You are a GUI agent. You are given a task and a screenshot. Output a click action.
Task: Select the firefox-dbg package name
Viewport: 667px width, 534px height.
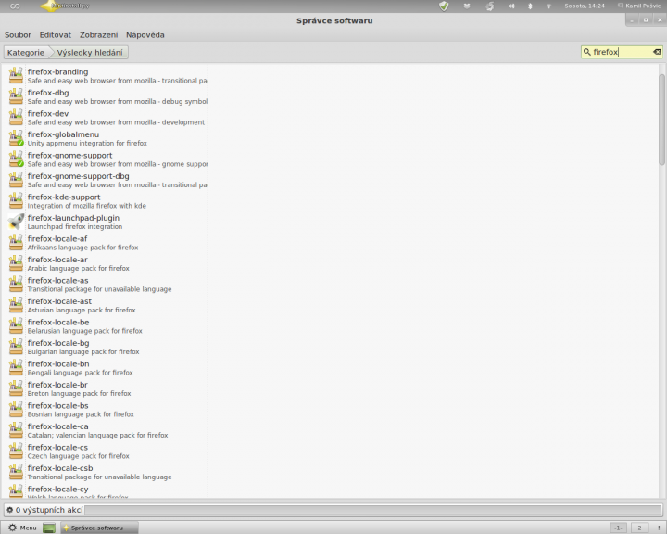point(48,93)
